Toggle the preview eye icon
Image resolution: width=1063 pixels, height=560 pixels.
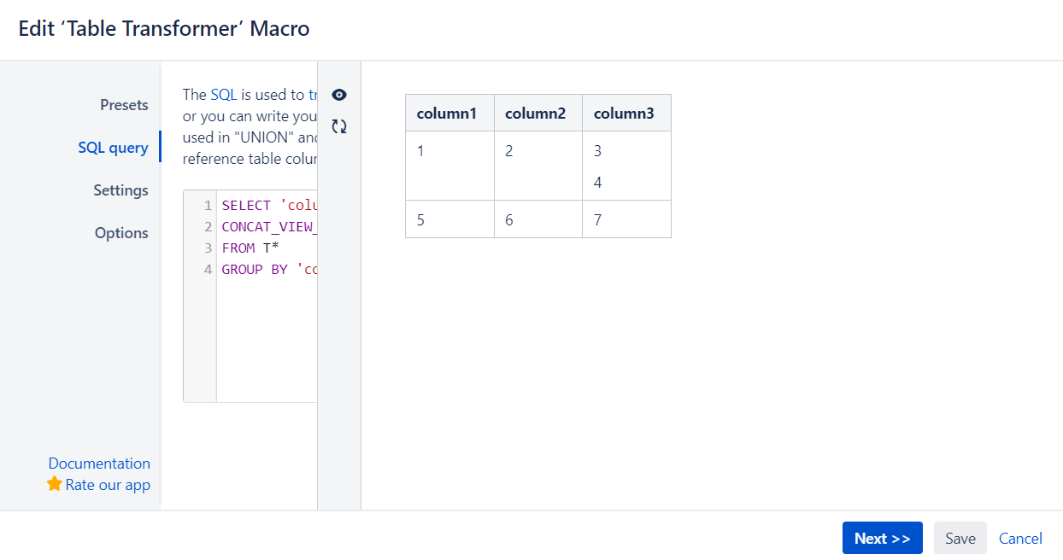pos(339,95)
